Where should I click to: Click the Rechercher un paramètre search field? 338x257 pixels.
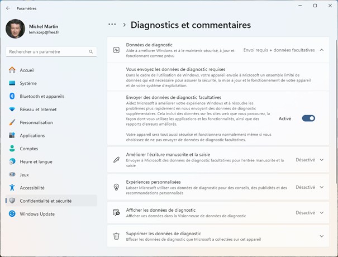tap(47, 51)
